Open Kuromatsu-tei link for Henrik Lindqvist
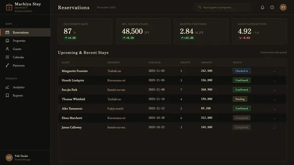Screen dimensions: 294x165 click(x=116, y=80)
